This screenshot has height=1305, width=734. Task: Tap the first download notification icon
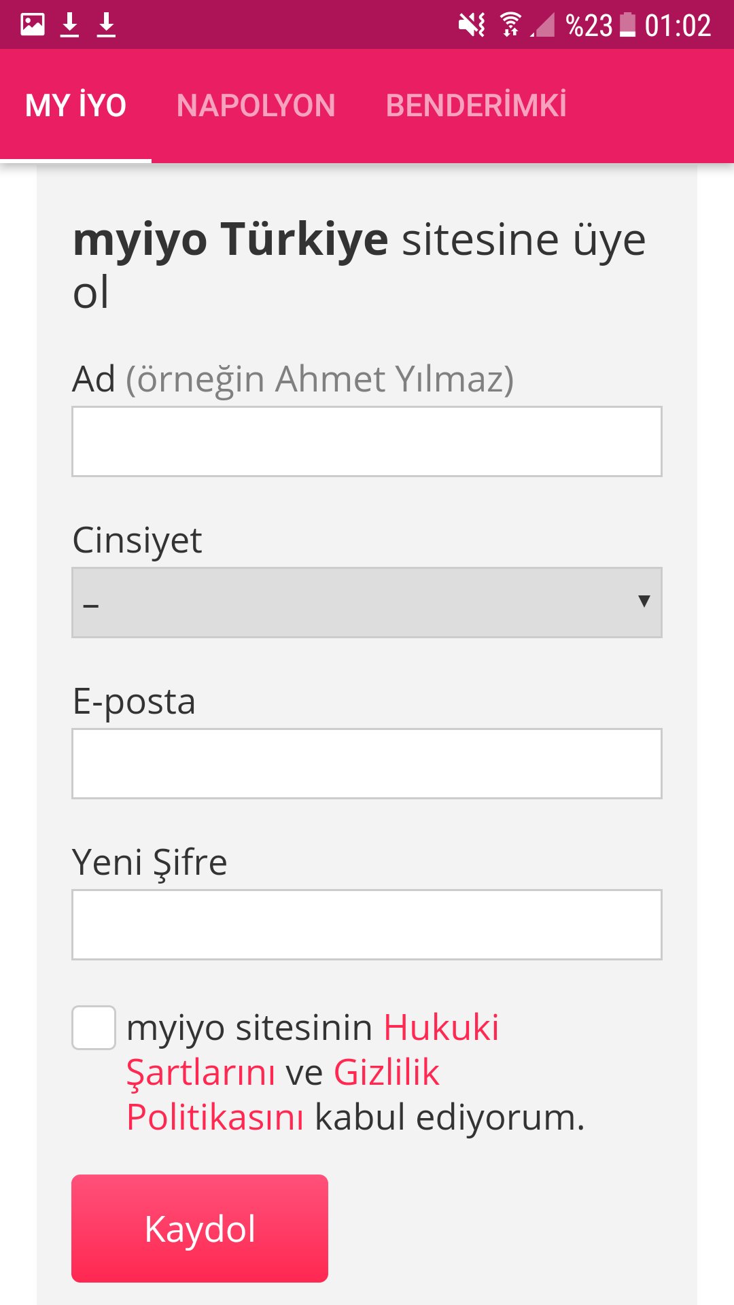click(69, 25)
